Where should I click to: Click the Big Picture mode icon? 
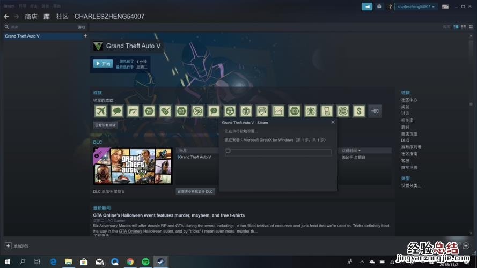pyautogui.click(x=445, y=6)
